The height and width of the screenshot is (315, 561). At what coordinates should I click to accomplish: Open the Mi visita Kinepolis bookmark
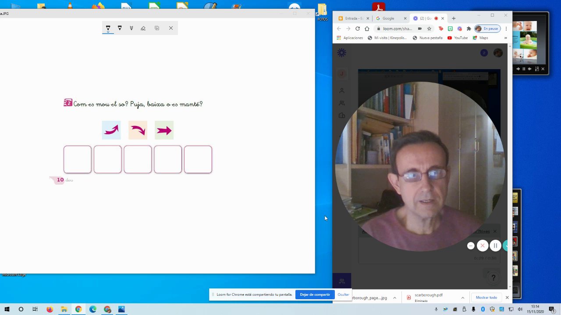387,38
